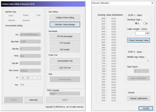The image size is (156, 112).
Task: Click the 232 sensing value row
Action: pos(107,92)
